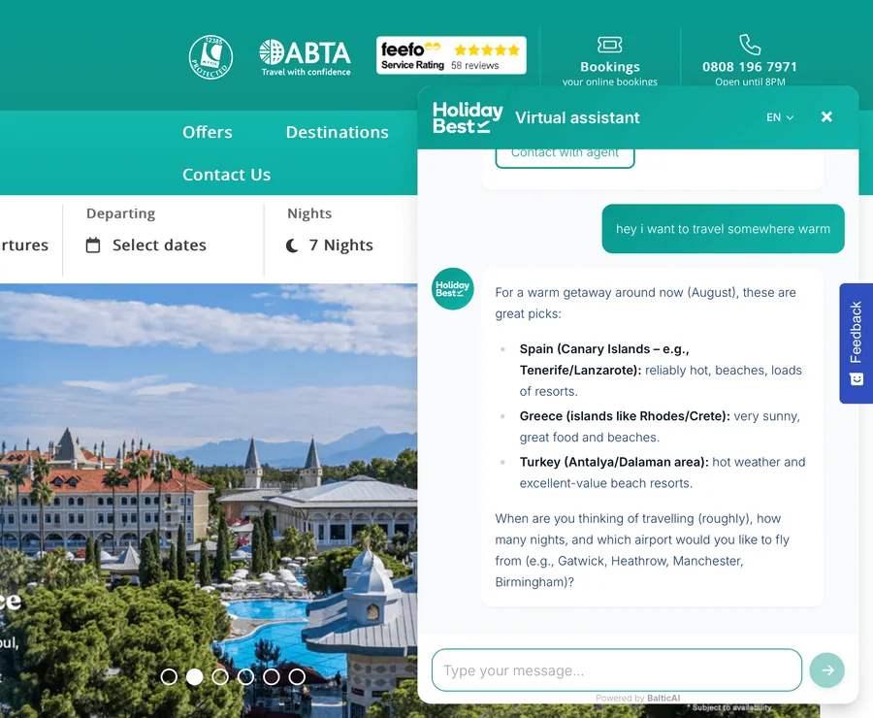Select fourth carousel slide dot

click(x=245, y=677)
